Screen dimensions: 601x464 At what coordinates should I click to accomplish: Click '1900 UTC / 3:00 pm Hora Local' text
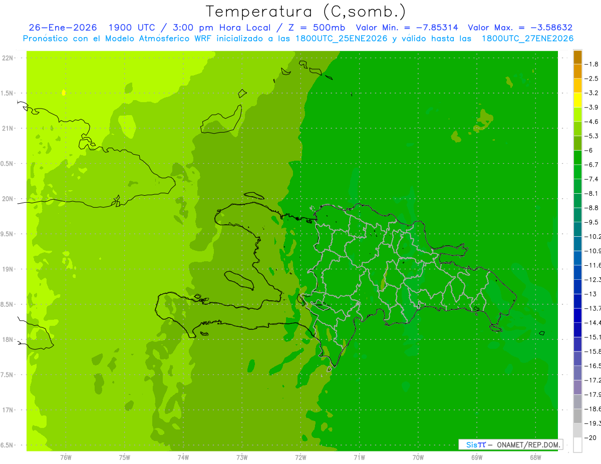189,28
